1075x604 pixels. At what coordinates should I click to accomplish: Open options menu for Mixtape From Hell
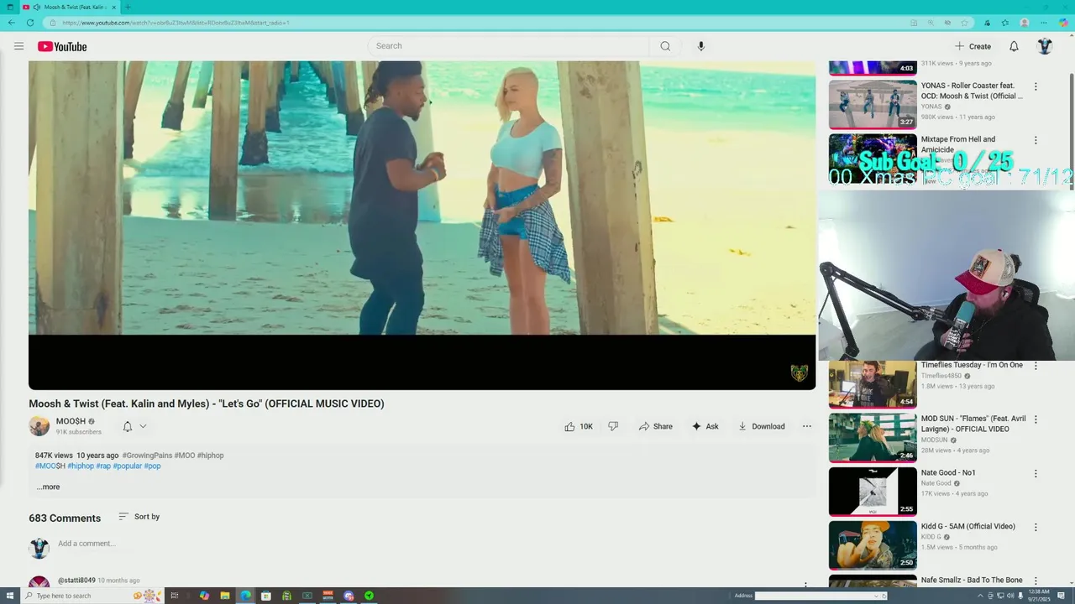(x=1036, y=140)
